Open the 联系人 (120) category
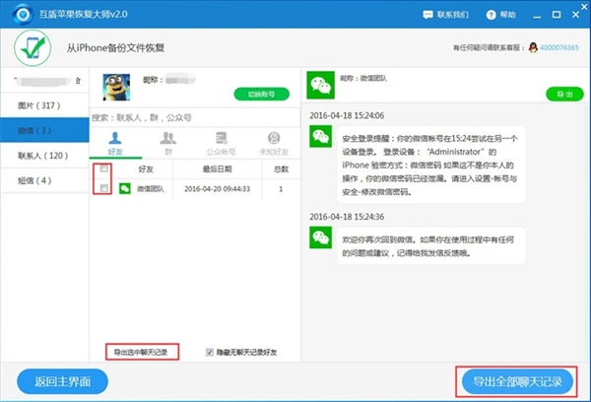 click(x=45, y=156)
